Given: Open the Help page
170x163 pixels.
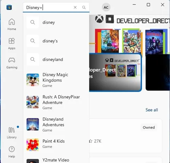Looking at the screenshot, I should pyautogui.click(x=12, y=152).
